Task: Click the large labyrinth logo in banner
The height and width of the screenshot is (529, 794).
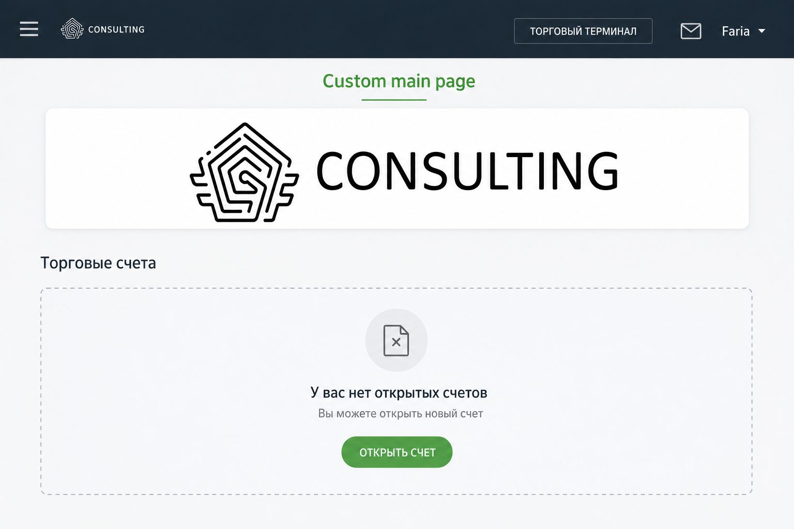Action: click(244, 173)
